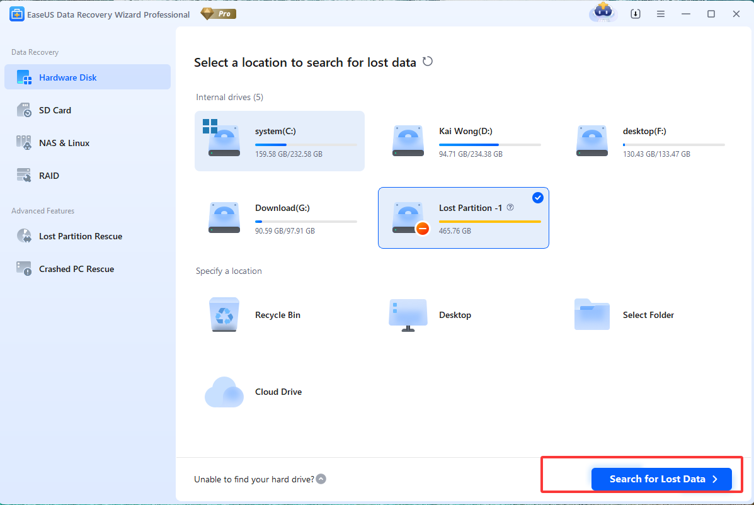
Task: Open the hamburger menu in title bar
Action: (661, 14)
